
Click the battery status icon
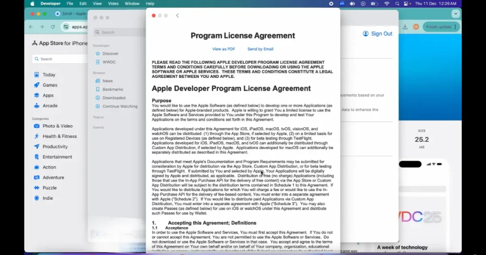tap(374, 4)
